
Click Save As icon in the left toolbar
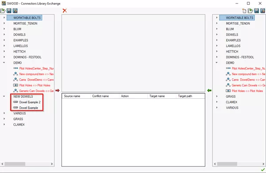tap(15, 11)
